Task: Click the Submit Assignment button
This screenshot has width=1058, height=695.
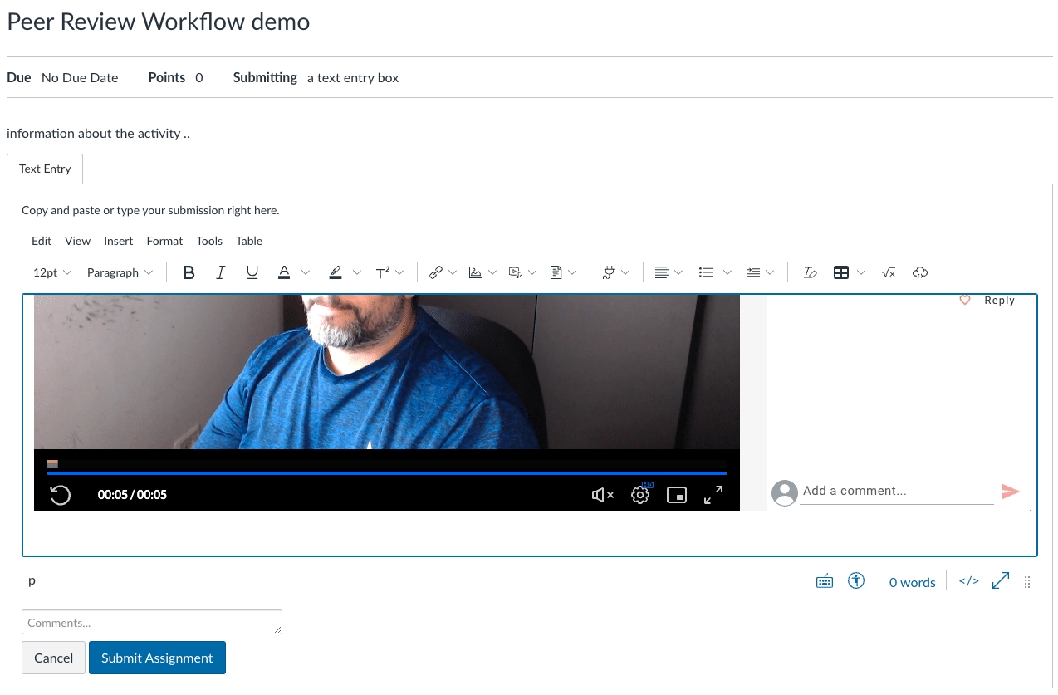Action: click(x=157, y=658)
